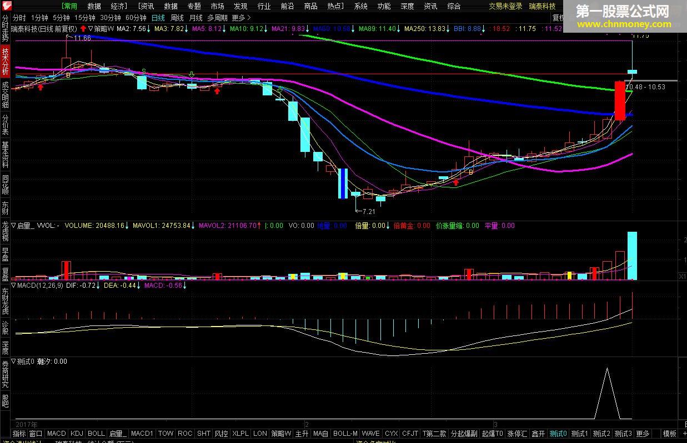Open the 综合 menu

click(x=454, y=6)
